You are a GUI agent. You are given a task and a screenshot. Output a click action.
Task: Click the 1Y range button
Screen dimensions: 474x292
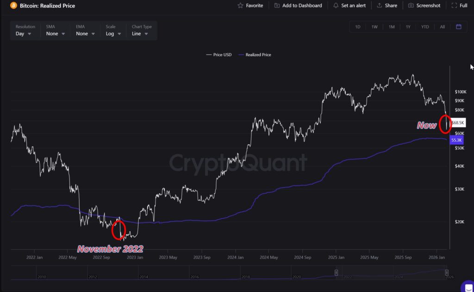tap(408, 27)
